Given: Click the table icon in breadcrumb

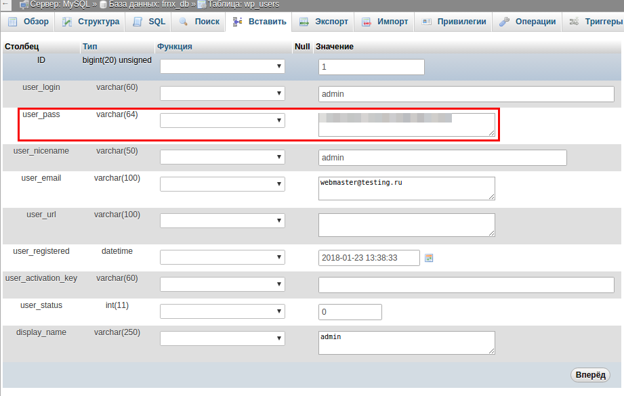Looking at the screenshot, I should 202,5.
